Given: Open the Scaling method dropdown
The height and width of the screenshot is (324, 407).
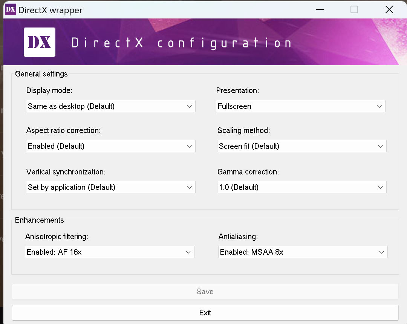Looking at the screenshot, I should [301, 146].
